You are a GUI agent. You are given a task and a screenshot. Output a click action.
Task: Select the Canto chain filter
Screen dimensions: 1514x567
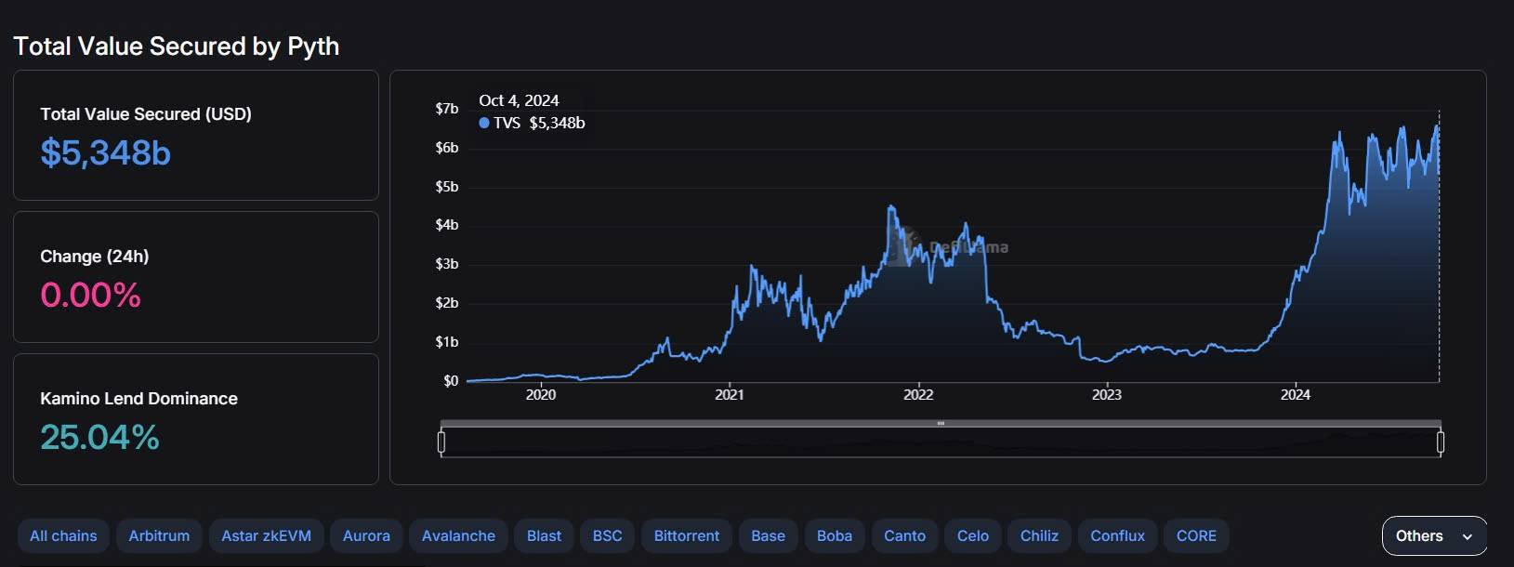pyautogui.click(x=904, y=536)
